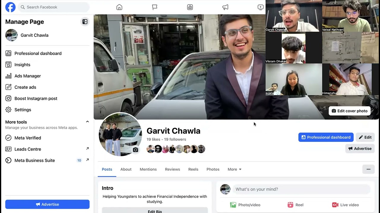Viewport: 380px width, 213px height.
Task: Click the Professional dashboard sidebar icon
Action: [x=9, y=54]
